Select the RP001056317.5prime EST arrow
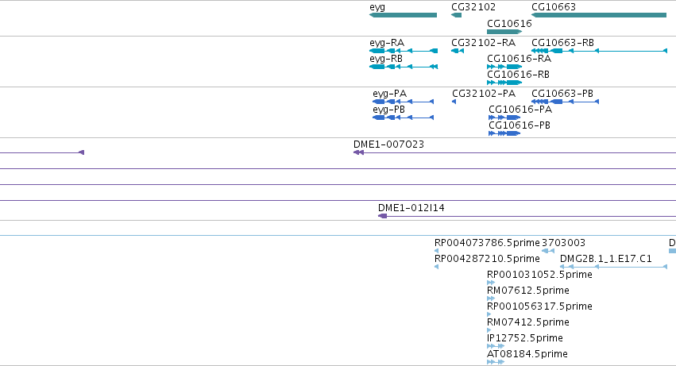 (489, 314)
